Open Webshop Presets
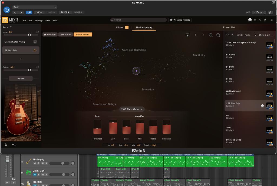277x186 pixels. [180, 20]
